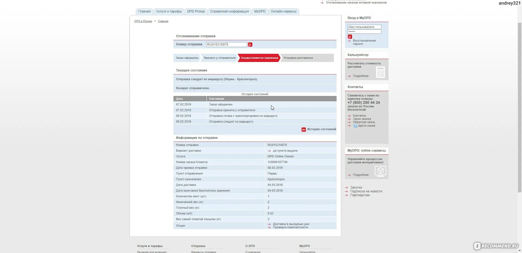Viewport: 522px width, 253px height.
Task: Collapse the История состояний minus icon
Action: click(x=304, y=130)
